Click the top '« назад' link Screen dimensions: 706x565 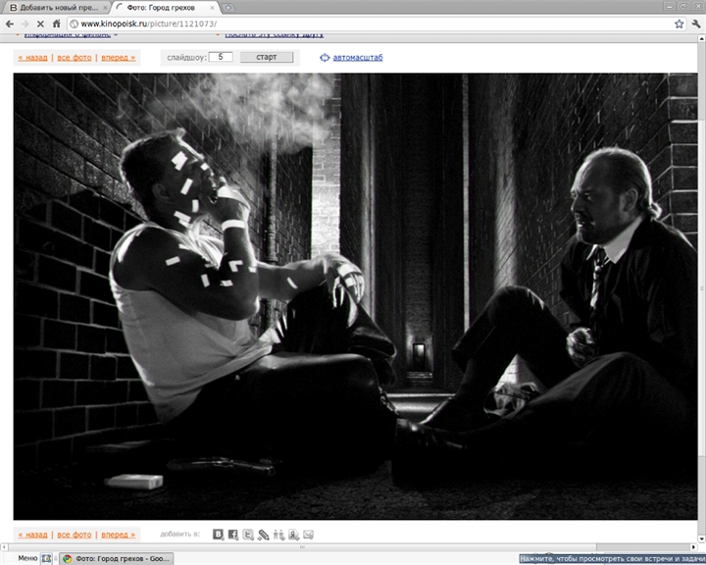(33, 58)
